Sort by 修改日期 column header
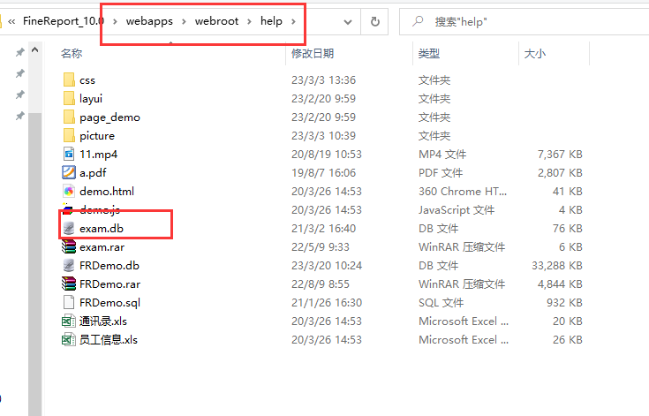The width and height of the screenshot is (649, 416). 313,53
